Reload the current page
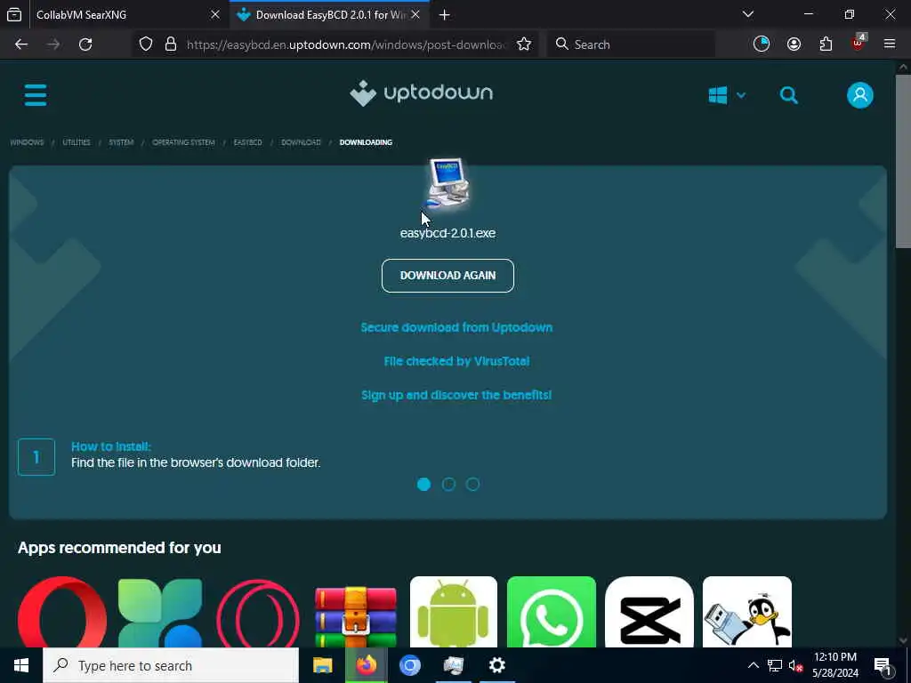The width and height of the screenshot is (911, 683). (85, 44)
